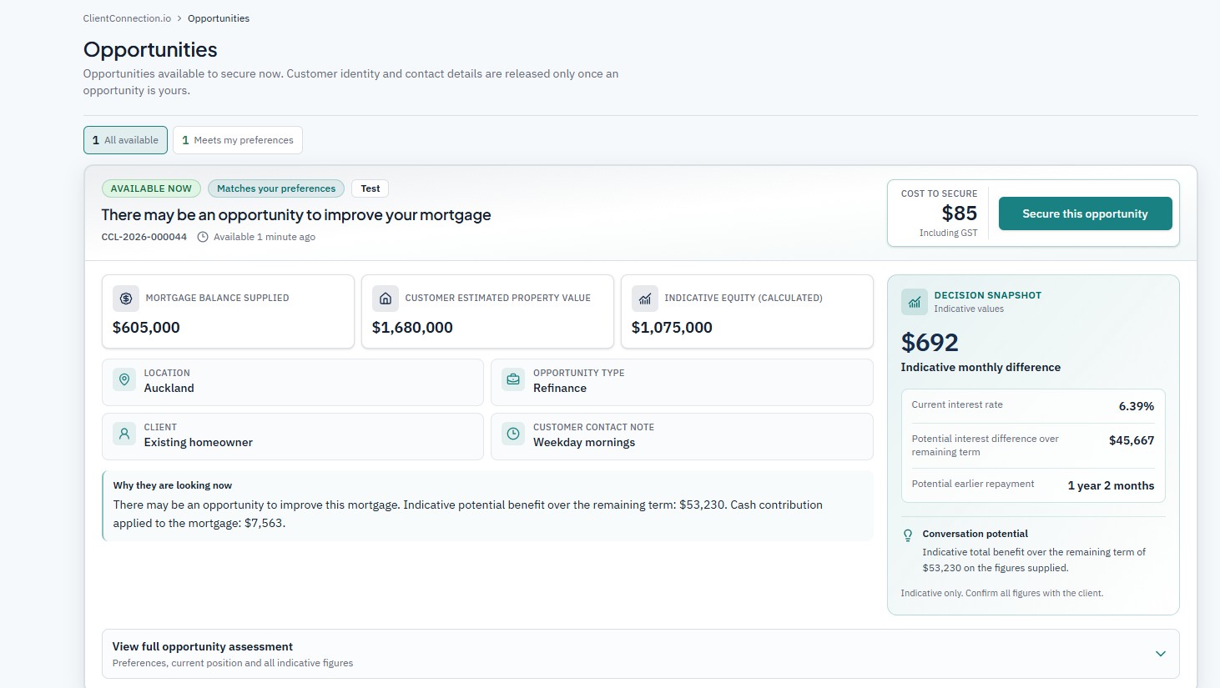Click the 1 year 2 months repayment value
The width and height of the screenshot is (1220, 688).
point(1111,485)
